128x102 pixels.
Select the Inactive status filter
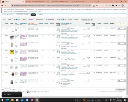21,19
